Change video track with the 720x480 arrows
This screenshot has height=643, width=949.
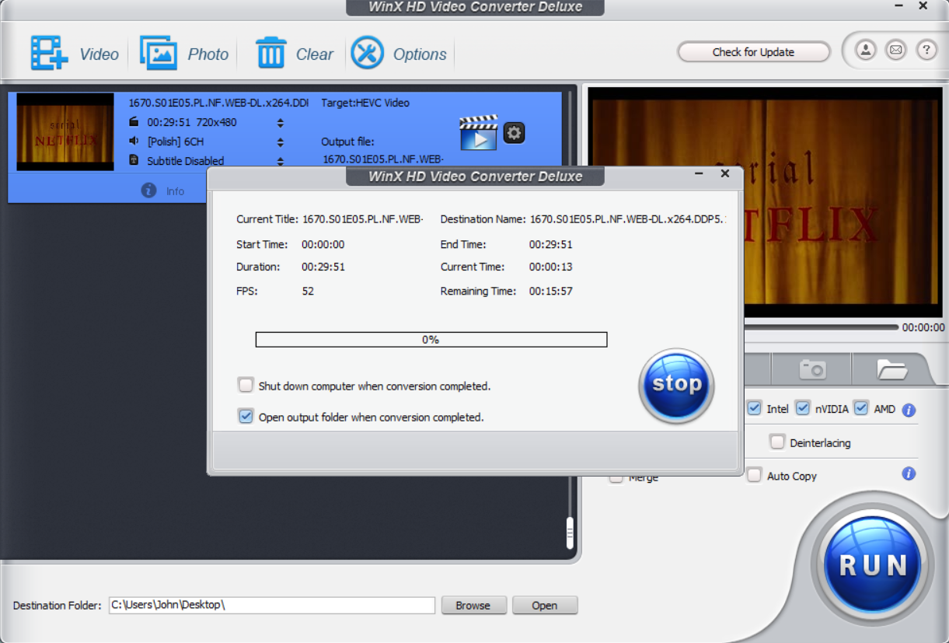tap(280, 123)
